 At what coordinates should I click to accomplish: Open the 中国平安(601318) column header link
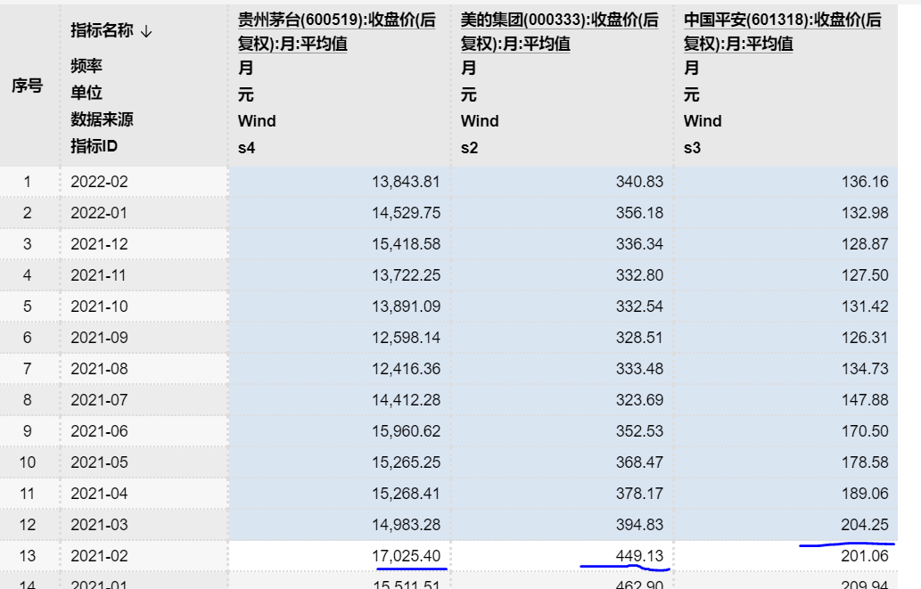pyautogui.click(x=782, y=31)
